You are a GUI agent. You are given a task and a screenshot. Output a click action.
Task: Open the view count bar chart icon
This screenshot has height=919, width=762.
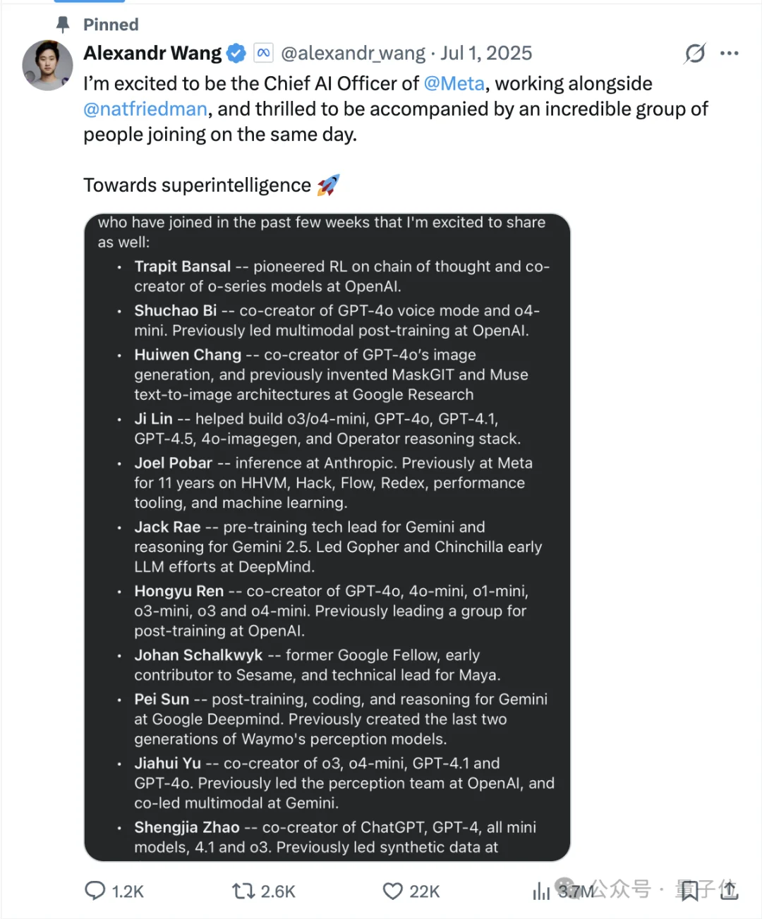[x=541, y=891]
